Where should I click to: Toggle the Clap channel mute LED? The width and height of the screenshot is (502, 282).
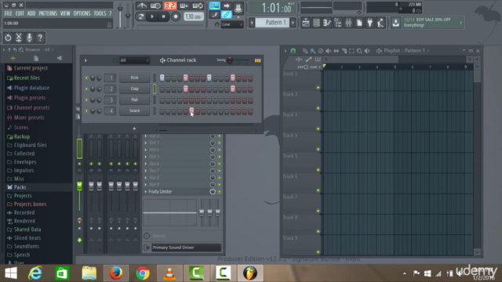tap(86, 89)
